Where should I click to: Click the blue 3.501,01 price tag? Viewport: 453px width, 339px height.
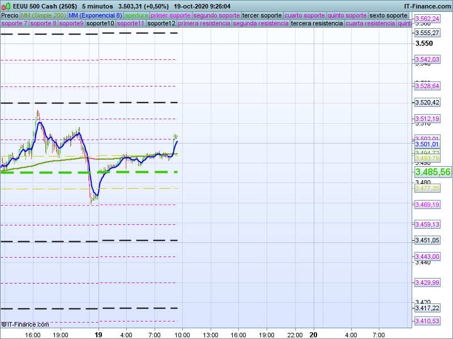427,144
